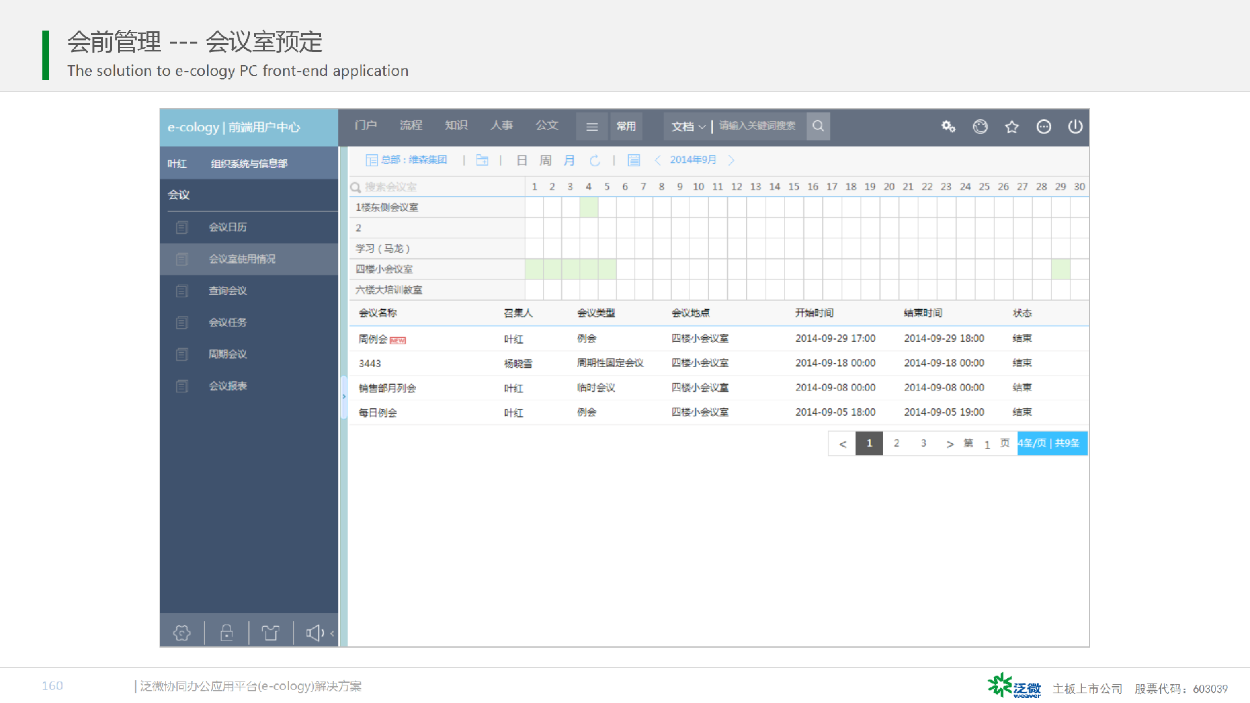Viewport: 1250px width, 703px height.
Task: Click booked cell on day 4 for 1楼东侧会议室
Action: (x=589, y=208)
